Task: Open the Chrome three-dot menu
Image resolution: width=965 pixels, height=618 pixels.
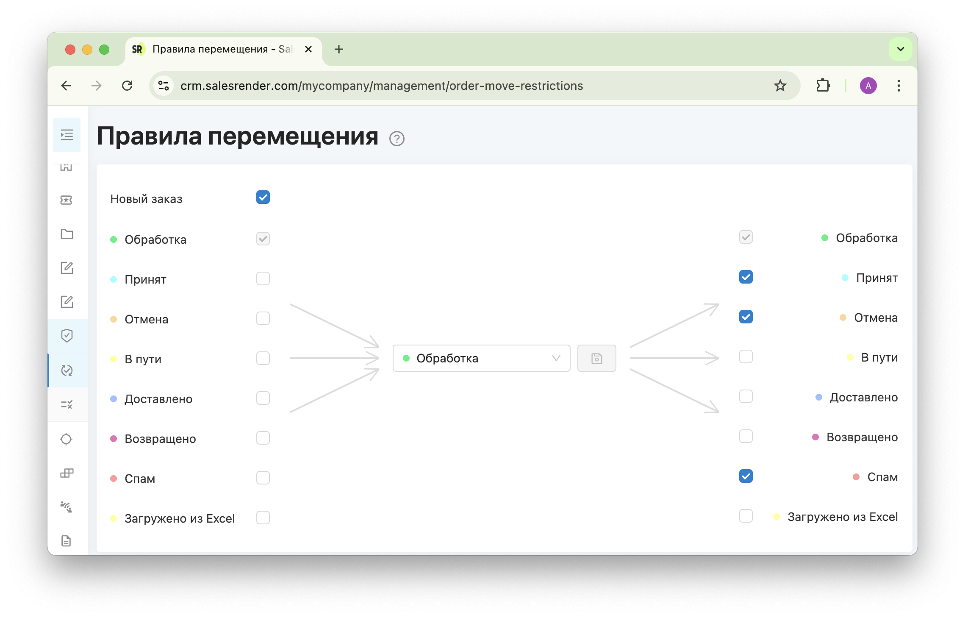Action: click(898, 86)
